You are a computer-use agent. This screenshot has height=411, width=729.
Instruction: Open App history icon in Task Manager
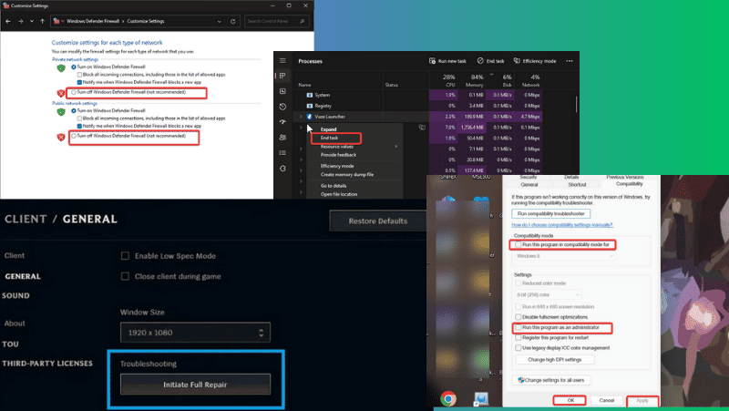[282, 107]
